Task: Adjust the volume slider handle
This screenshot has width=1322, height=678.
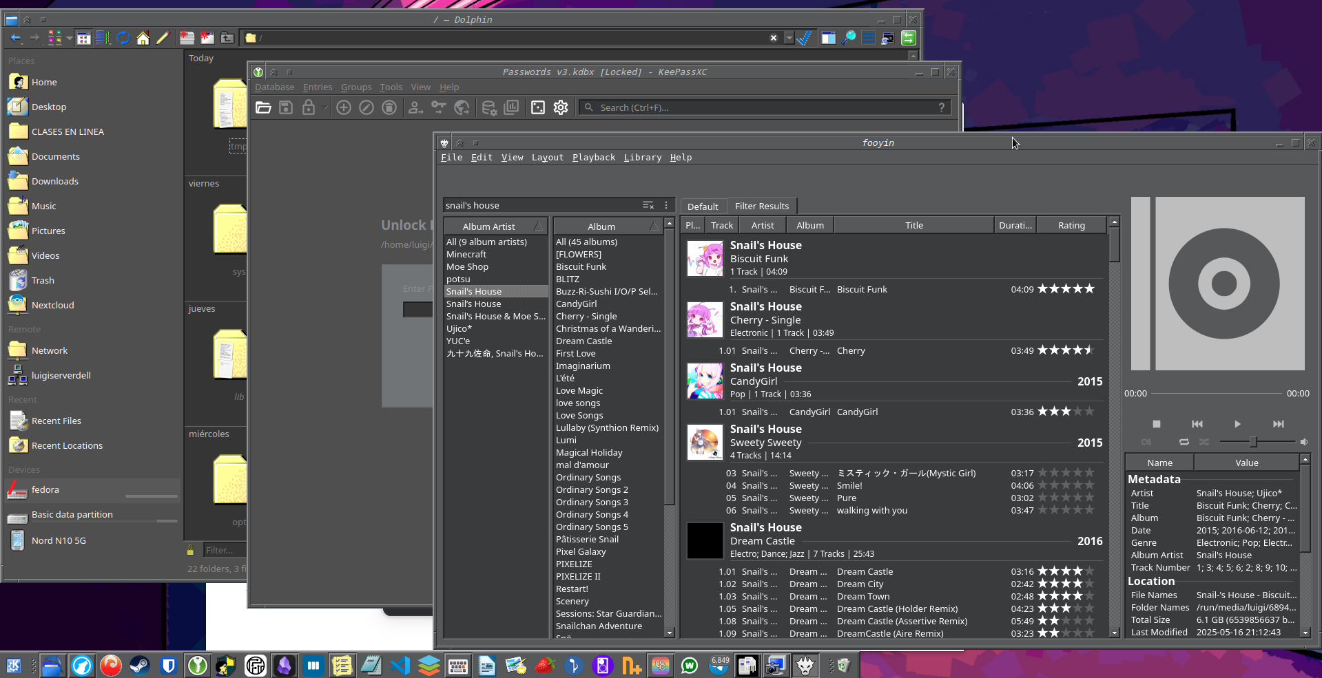Action: pos(1253,442)
